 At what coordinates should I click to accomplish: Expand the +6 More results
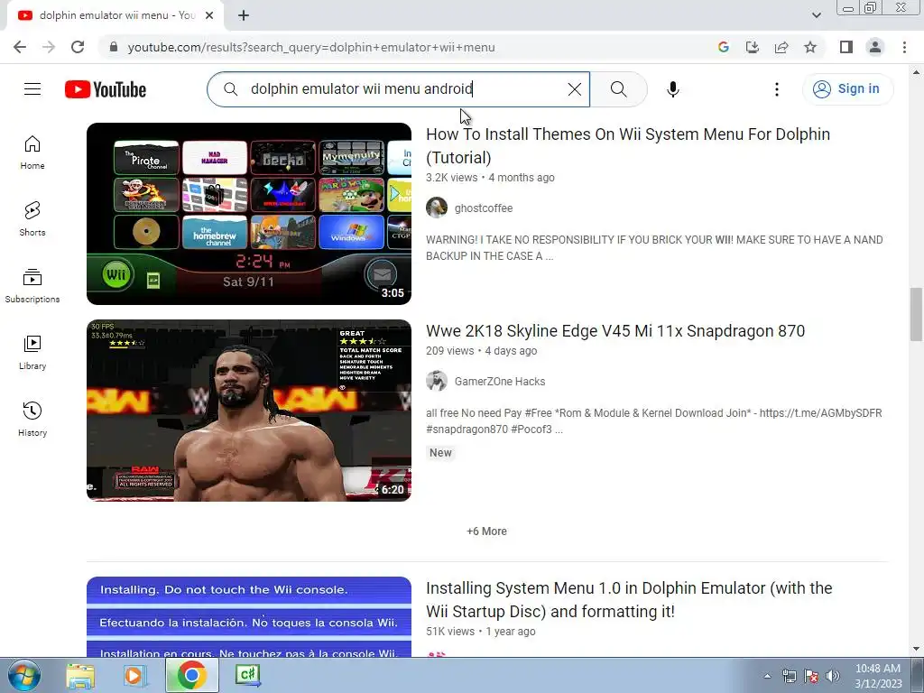[x=486, y=531]
